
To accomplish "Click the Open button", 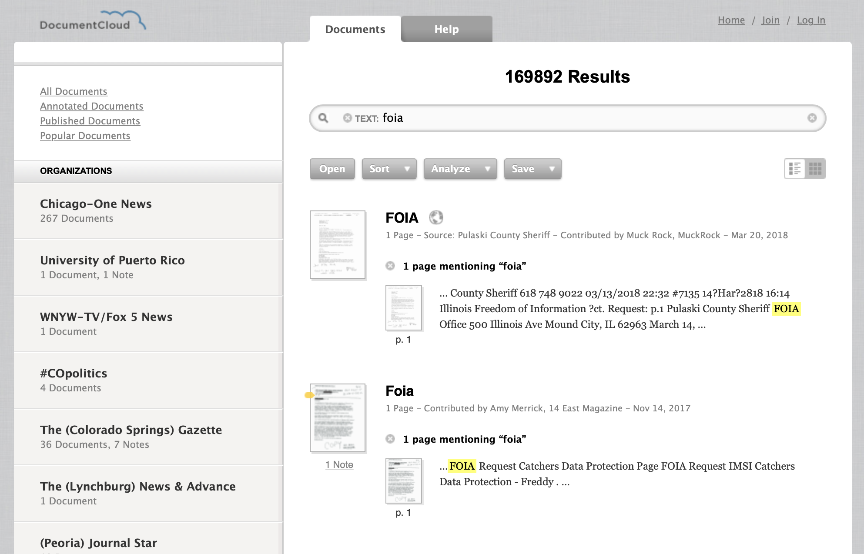I will tap(332, 169).
